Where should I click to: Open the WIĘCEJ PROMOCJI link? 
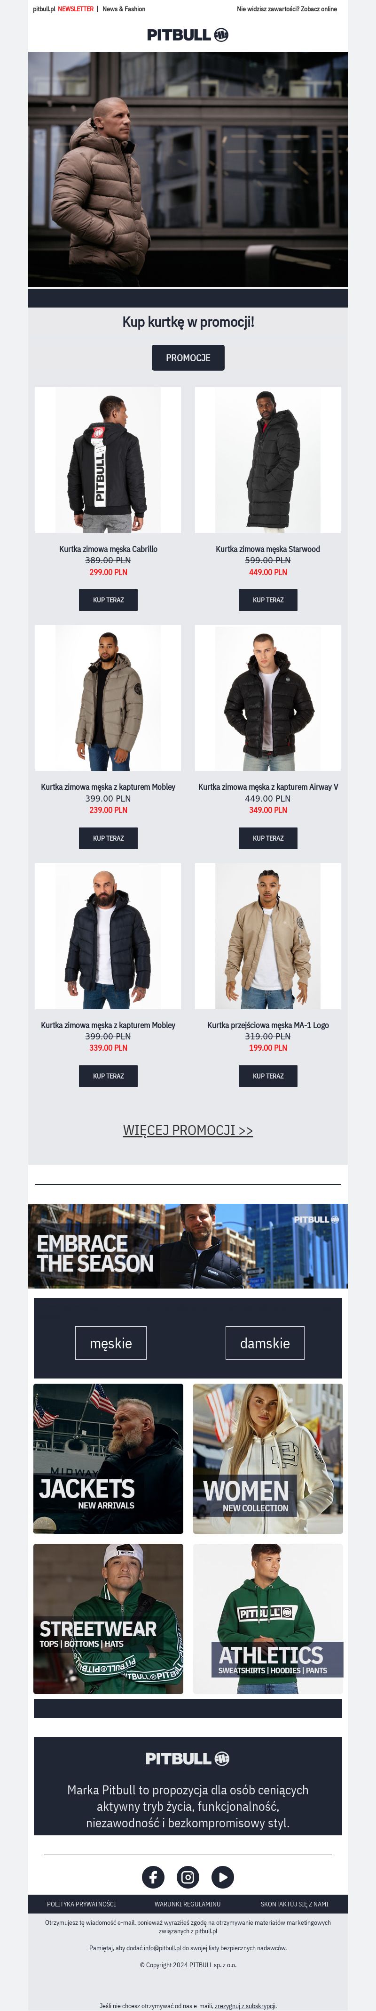(x=188, y=1130)
